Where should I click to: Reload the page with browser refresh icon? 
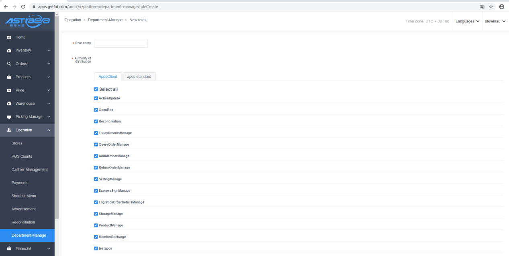tap(23, 7)
